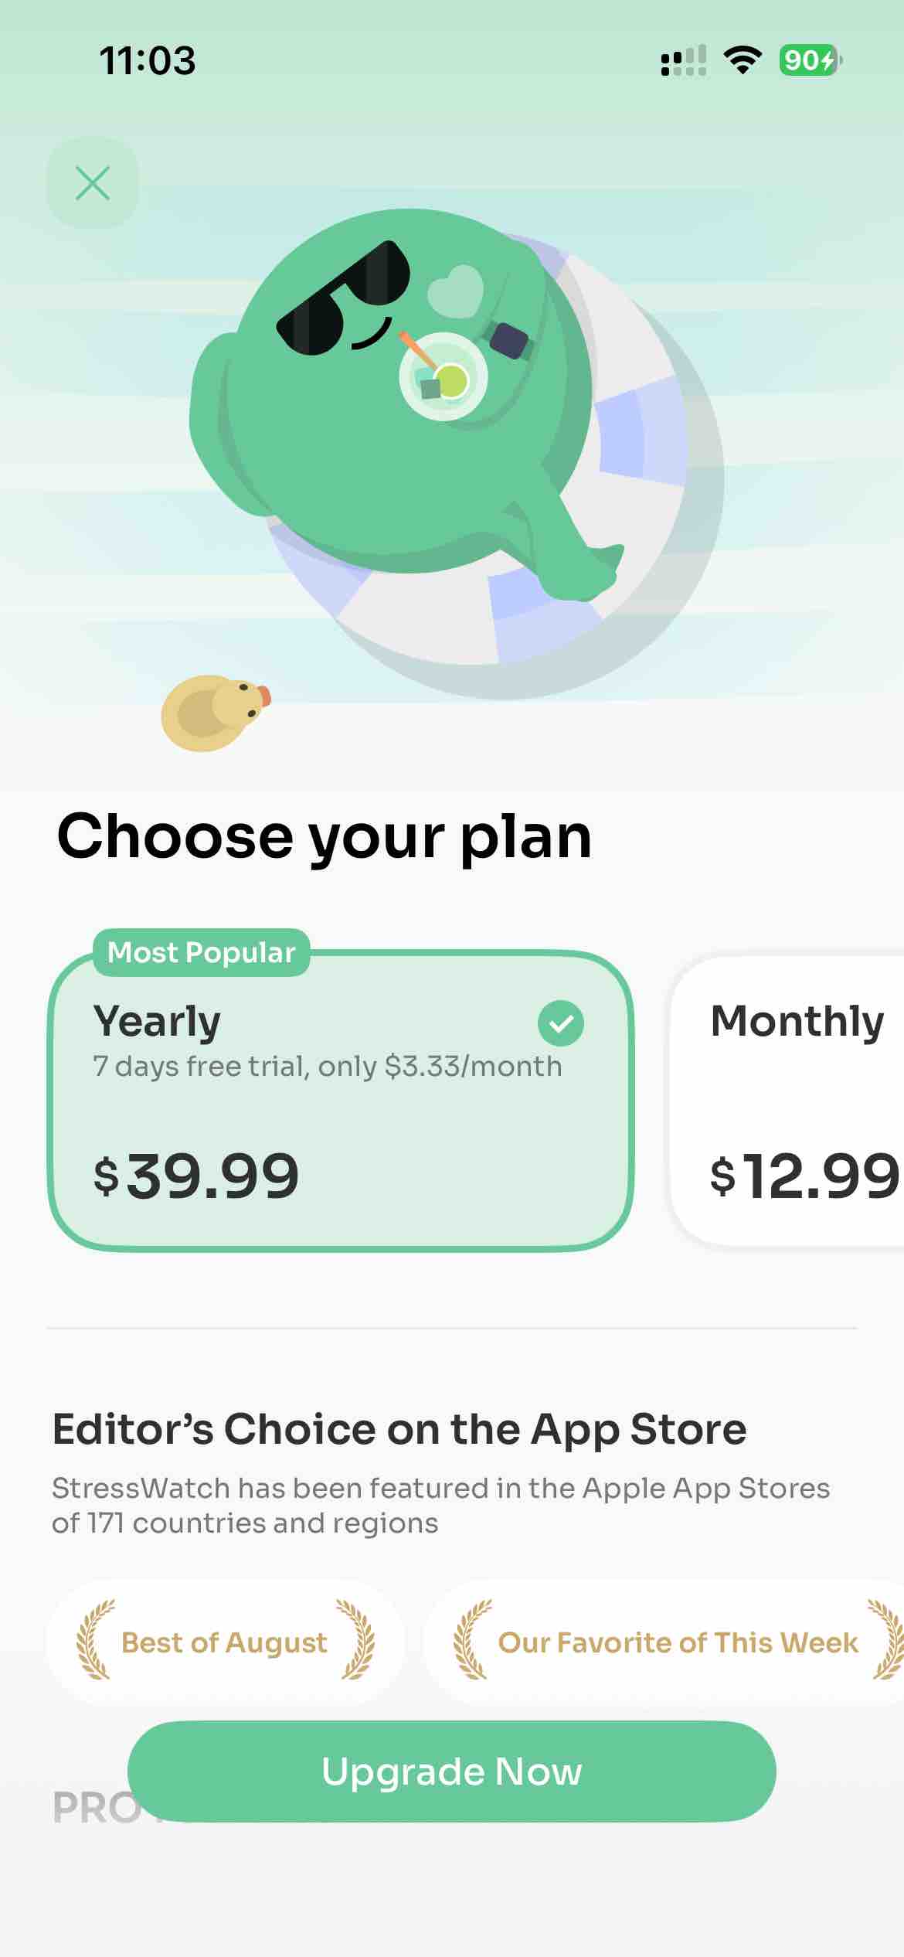Tap the 7 days free trial text

coord(328,1067)
